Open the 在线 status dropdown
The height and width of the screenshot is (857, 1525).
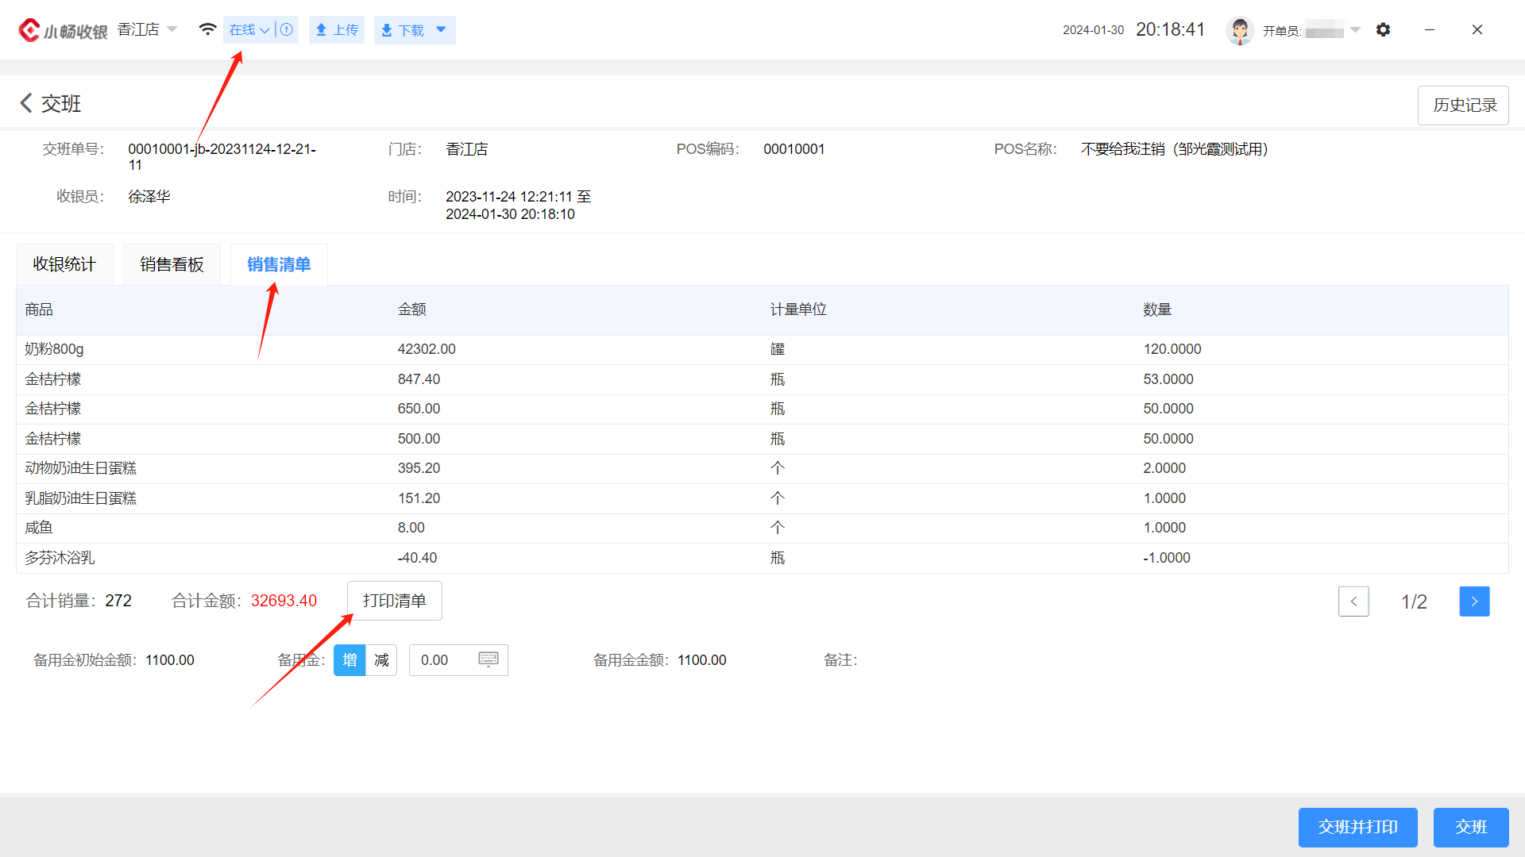pyautogui.click(x=249, y=29)
